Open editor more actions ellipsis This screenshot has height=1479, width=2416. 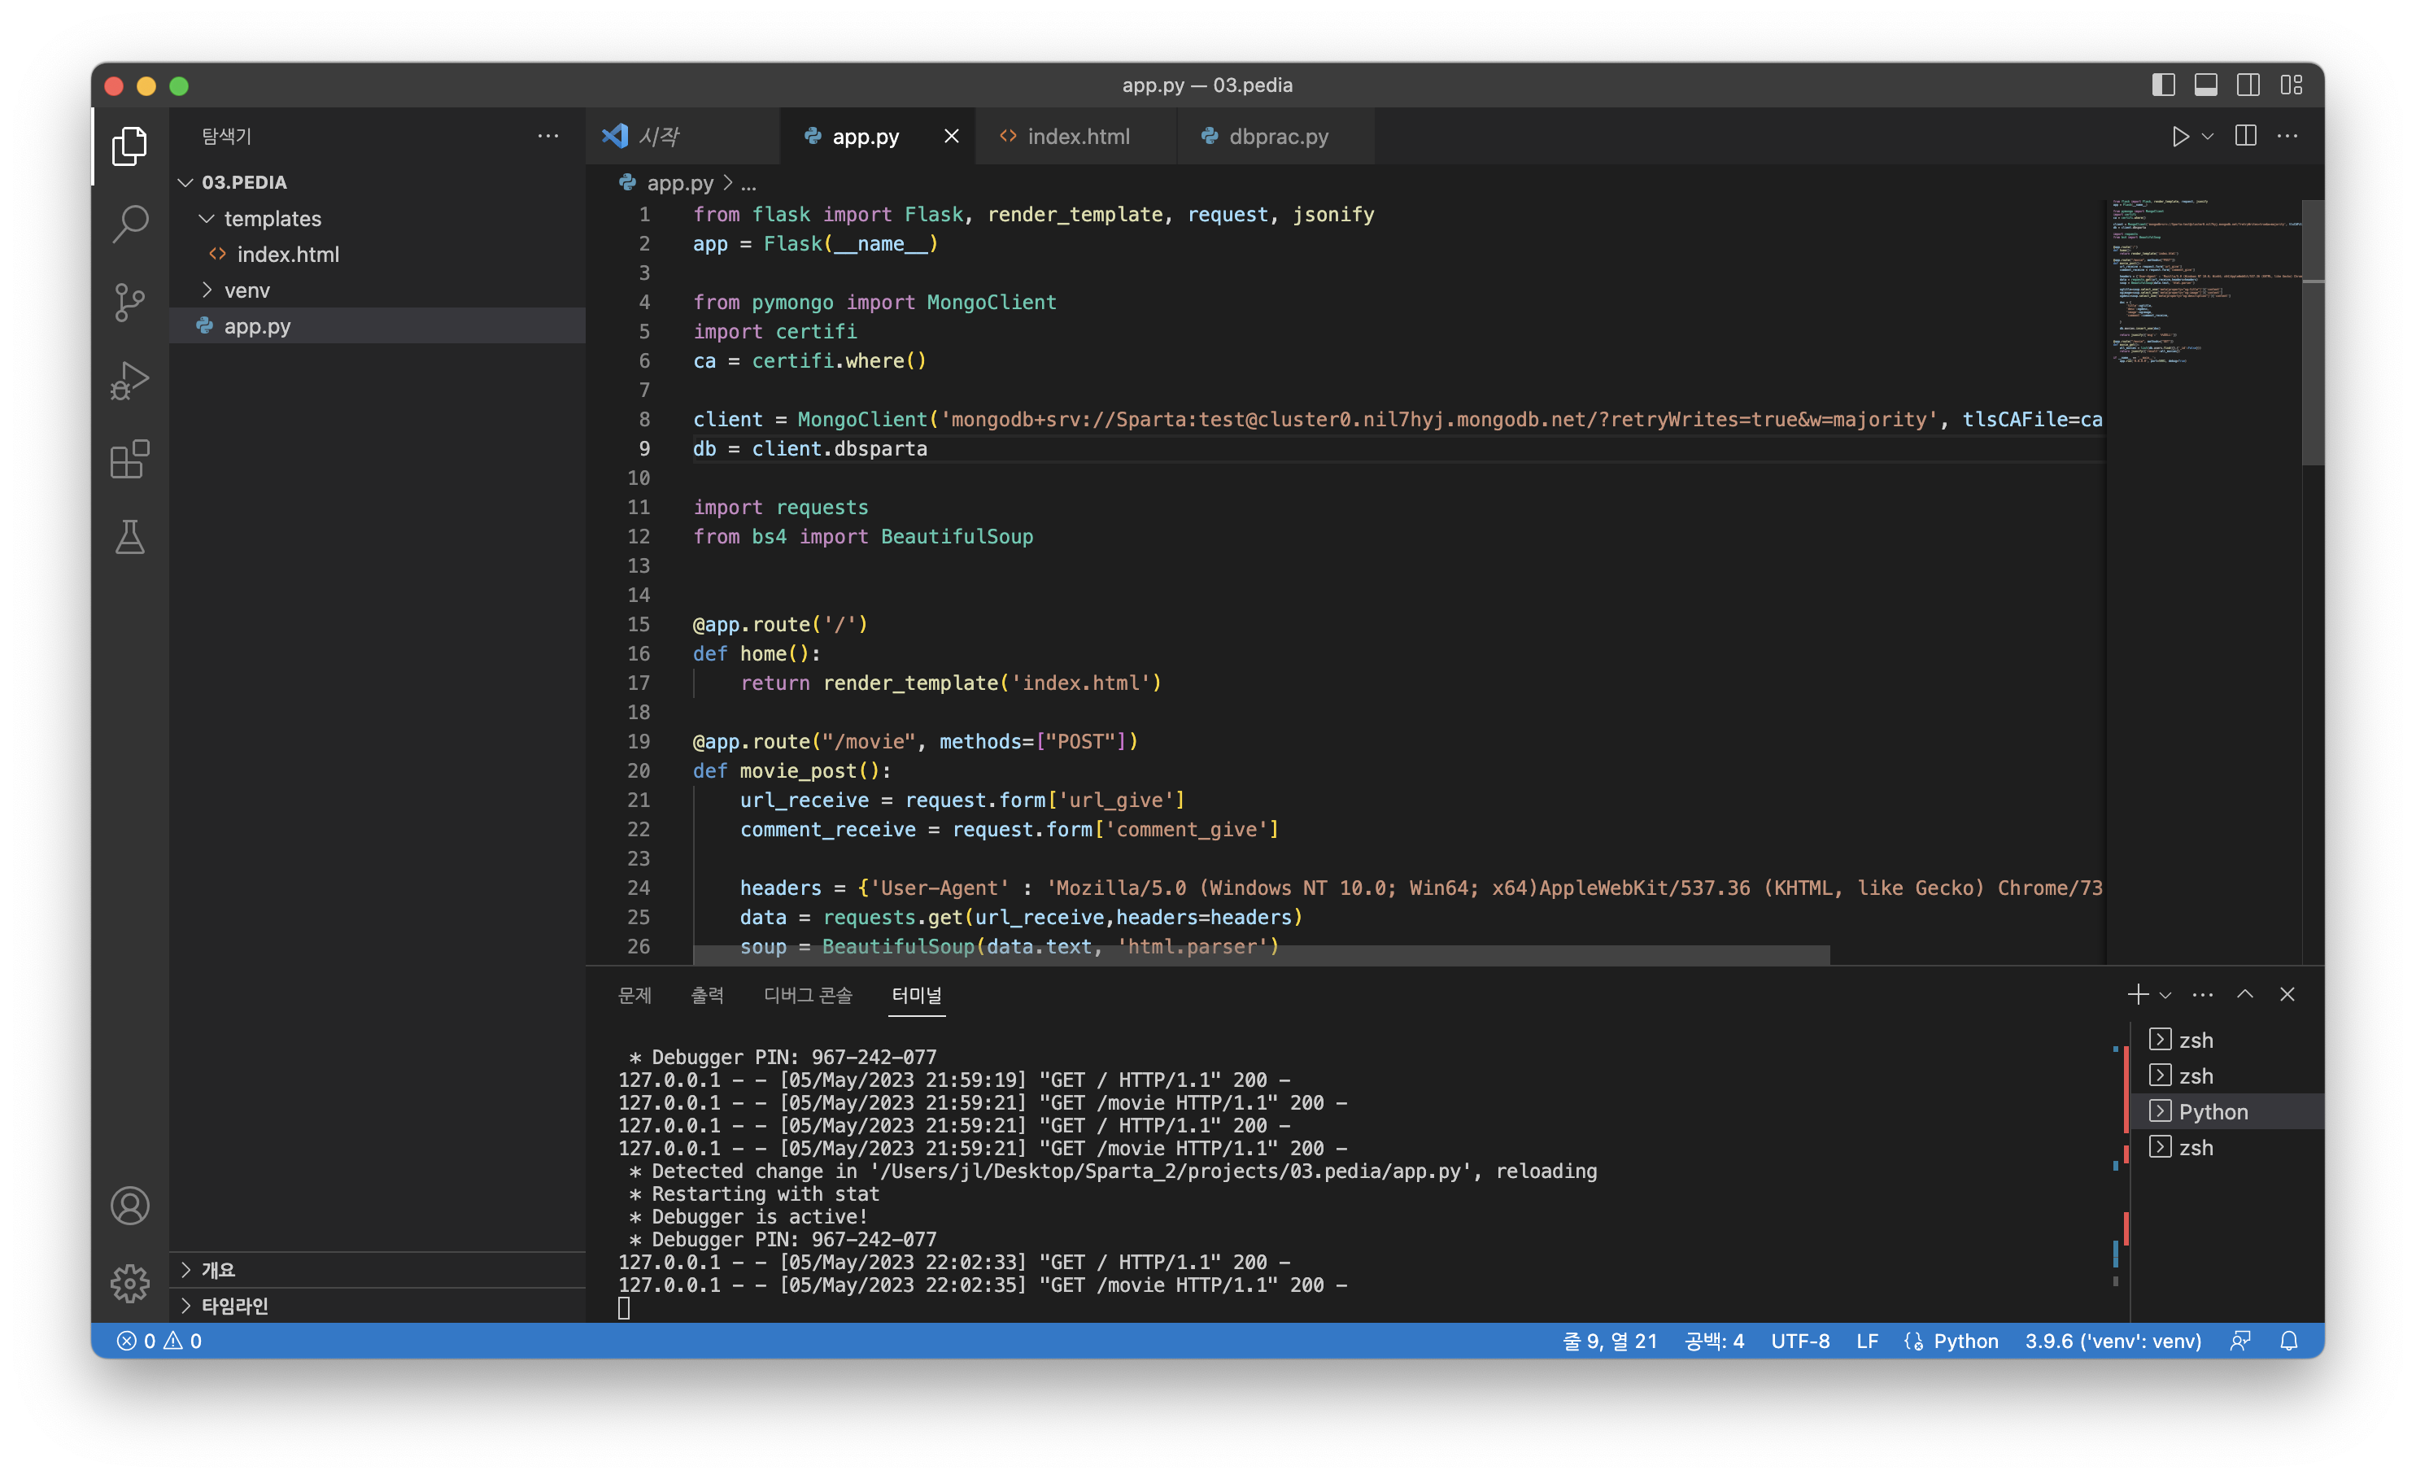pyautogui.click(x=2287, y=137)
